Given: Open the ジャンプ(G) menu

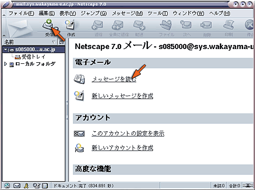Looking at the screenshot, I should point(94,13).
